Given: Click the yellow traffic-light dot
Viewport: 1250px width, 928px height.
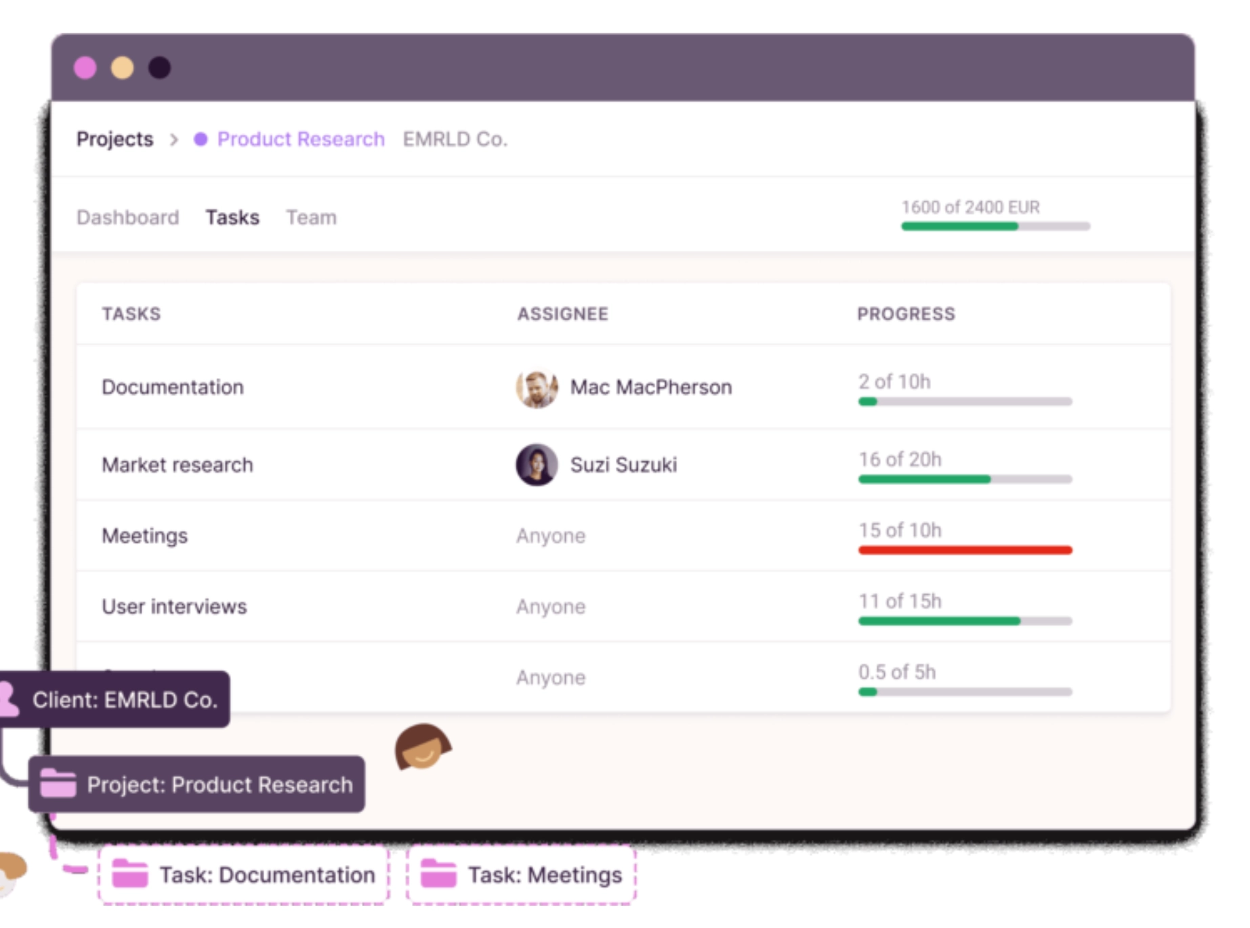Looking at the screenshot, I should pos(122,68).
